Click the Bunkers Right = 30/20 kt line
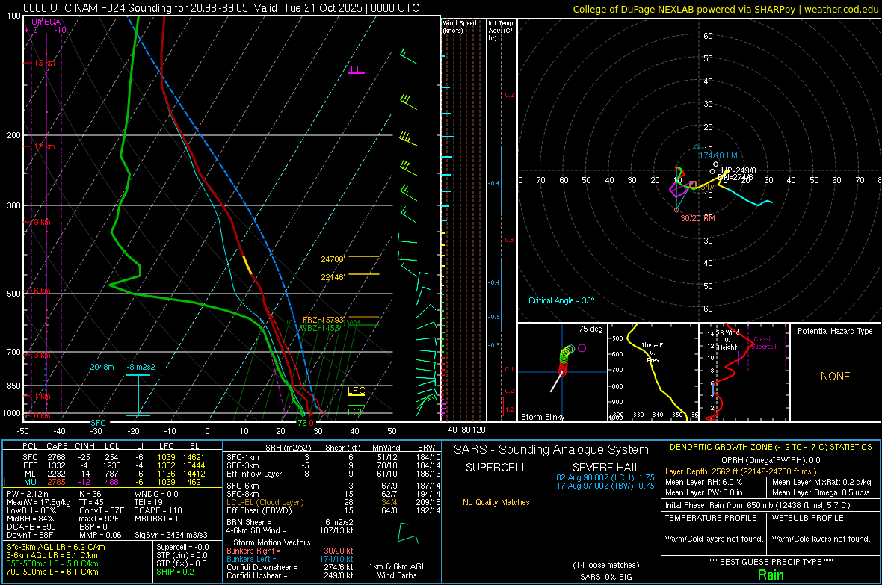 click(290, 551)
